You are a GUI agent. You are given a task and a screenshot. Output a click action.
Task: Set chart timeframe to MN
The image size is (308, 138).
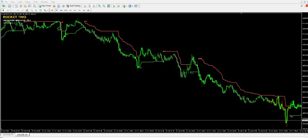point(89,10)
